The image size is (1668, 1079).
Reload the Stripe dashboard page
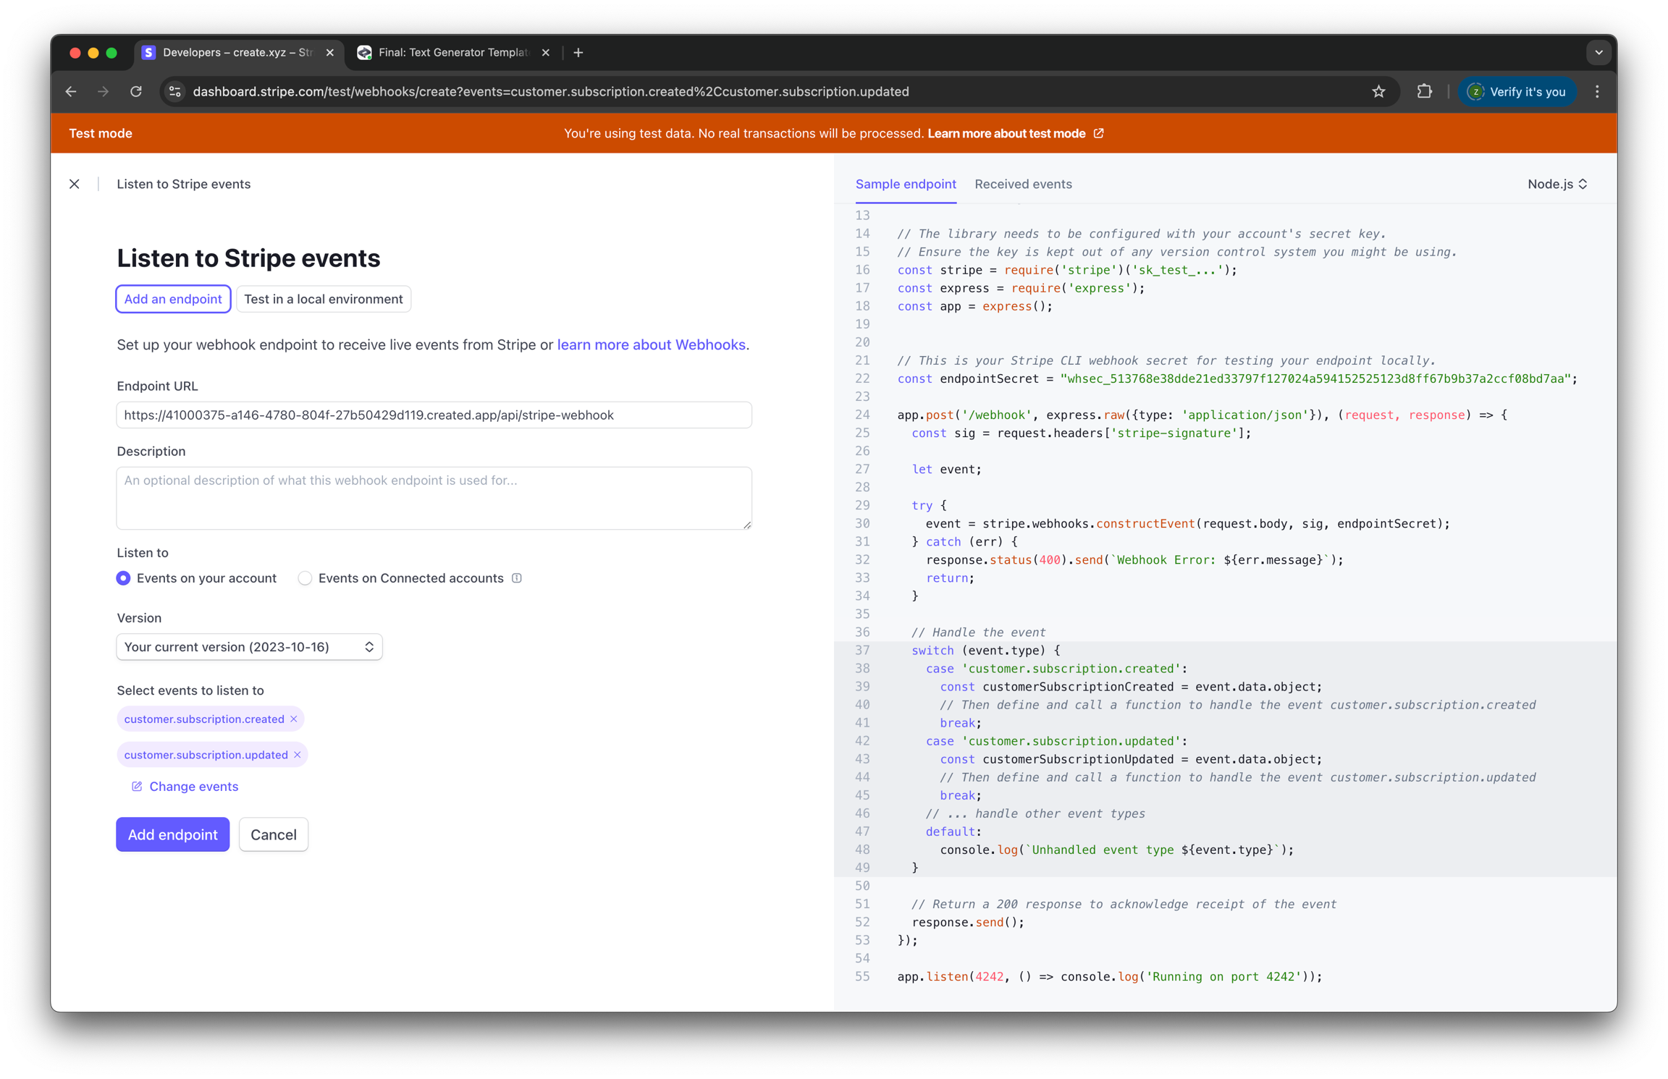click(x=136, y=91)
